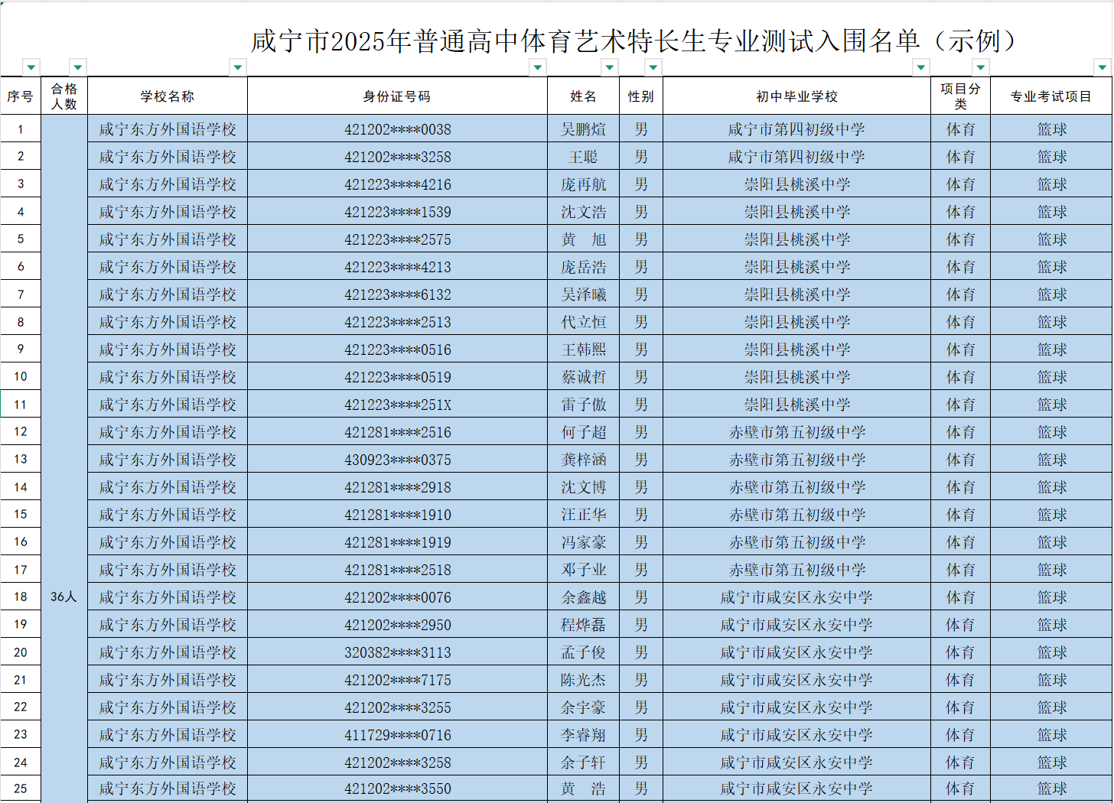
Task: Select ID cell 421202****3255
Action: 397,707
